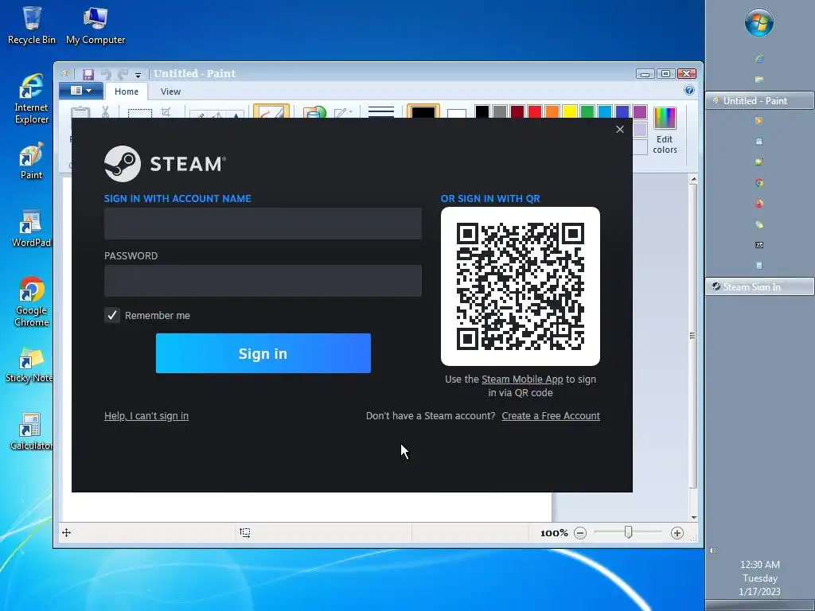Pick the yellow palette color in Paint
This screenshot has height=611, width=815.
(x=570, y=111)
